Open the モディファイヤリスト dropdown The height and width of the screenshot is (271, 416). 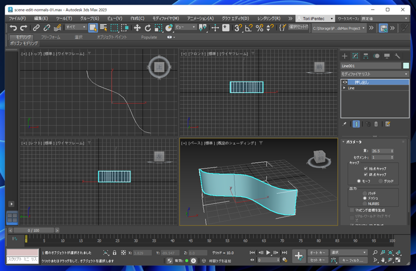click(x=374, y=74)
